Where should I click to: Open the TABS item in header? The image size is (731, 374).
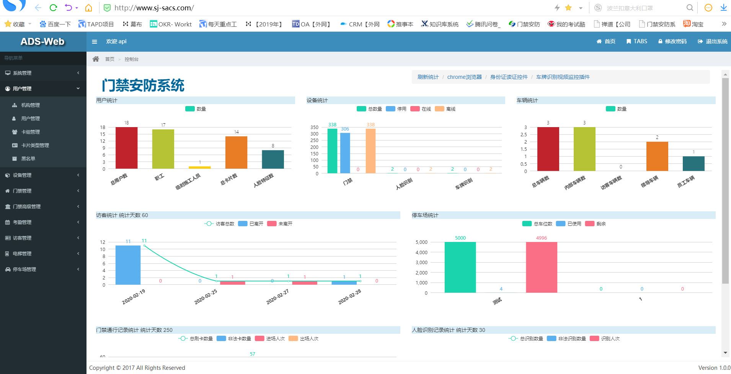pyautogui.click(x=637, y=41)
